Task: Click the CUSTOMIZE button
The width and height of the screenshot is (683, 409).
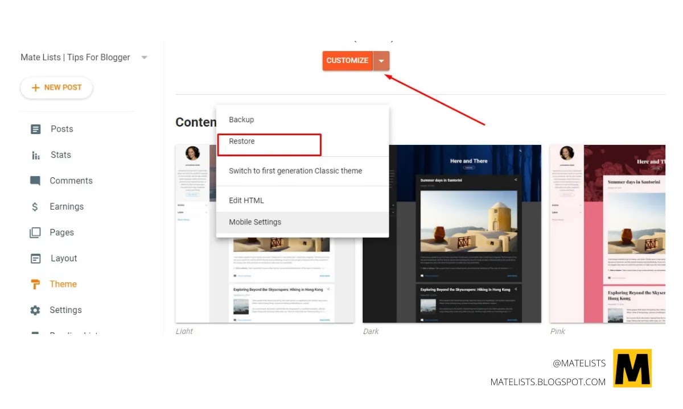Action: [x=348, y=61]
